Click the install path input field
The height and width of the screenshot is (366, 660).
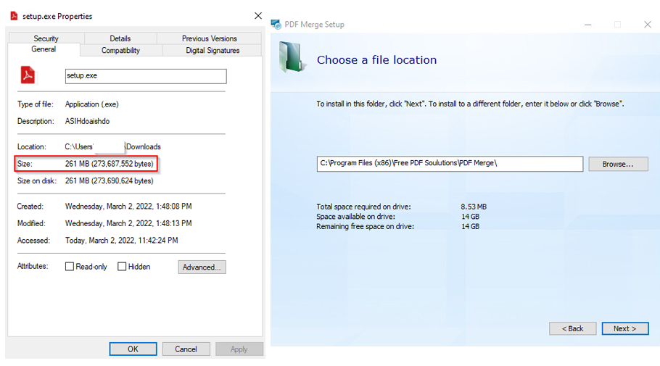click(x=450, y=164)
